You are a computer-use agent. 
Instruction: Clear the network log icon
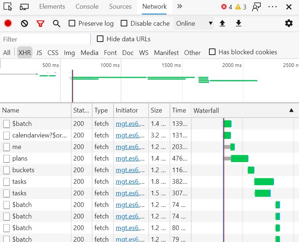pyautogui.click(x=25, y=24)
